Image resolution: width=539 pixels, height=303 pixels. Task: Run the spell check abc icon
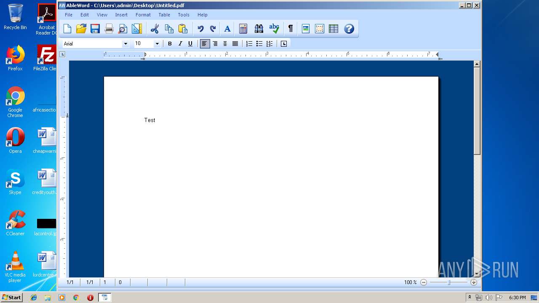[274, 29]
